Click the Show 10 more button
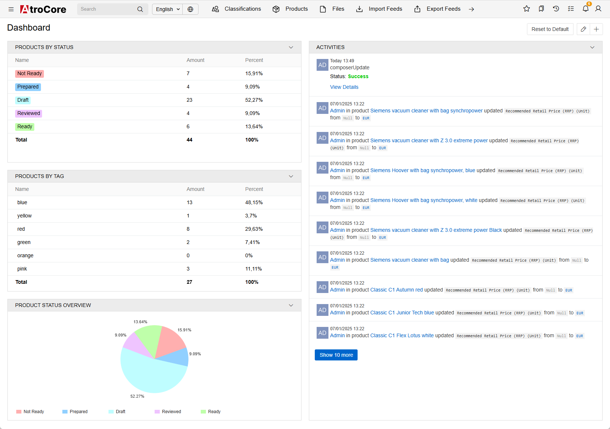The image size is (610, 429). pos(336,355)
